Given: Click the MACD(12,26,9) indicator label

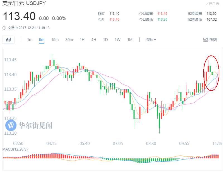Looking at the screenshot, I should click(x=15, y=149).
